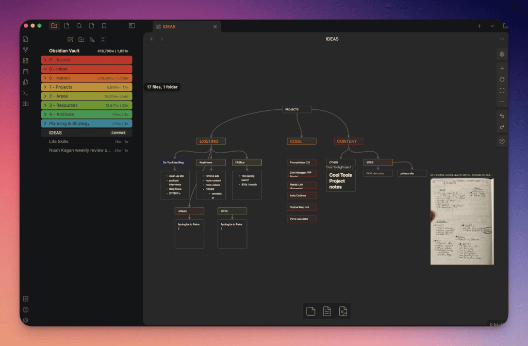The height and width of the screenshot is (346, 528).
Task: Add media from vault to canvas
Action: pyautogui.click(x=343, y=311)
